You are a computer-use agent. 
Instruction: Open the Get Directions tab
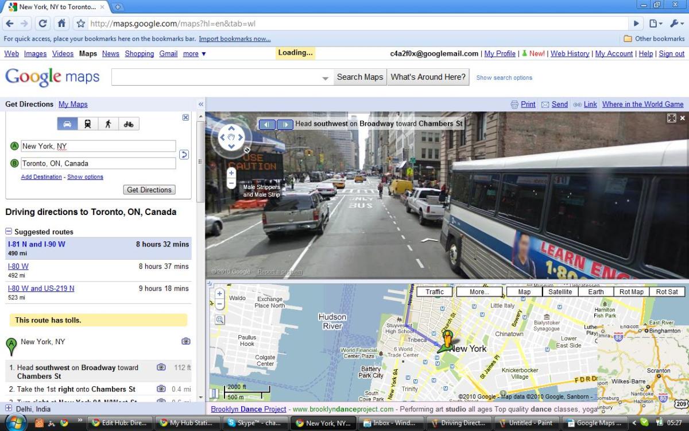[29, 104]
